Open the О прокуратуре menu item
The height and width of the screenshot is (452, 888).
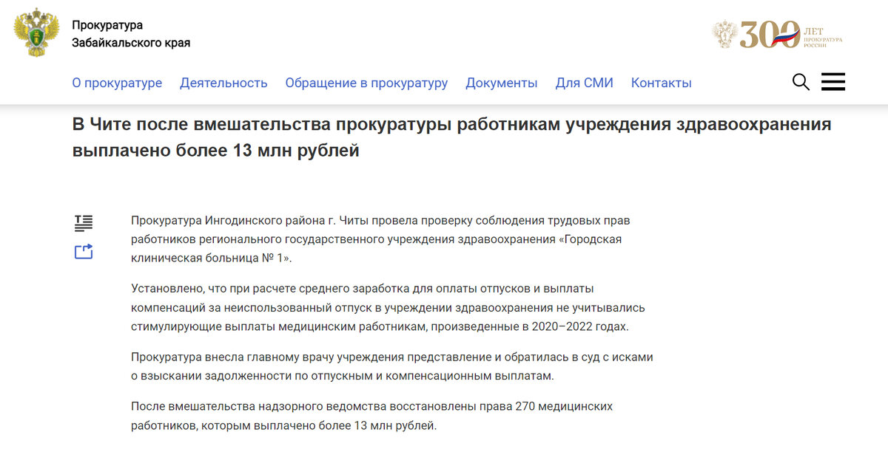pos(117,83)
